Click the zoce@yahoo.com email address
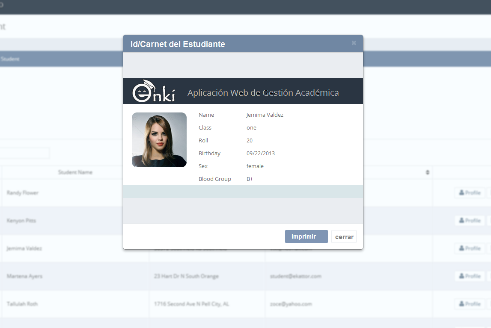 point(291,304)
